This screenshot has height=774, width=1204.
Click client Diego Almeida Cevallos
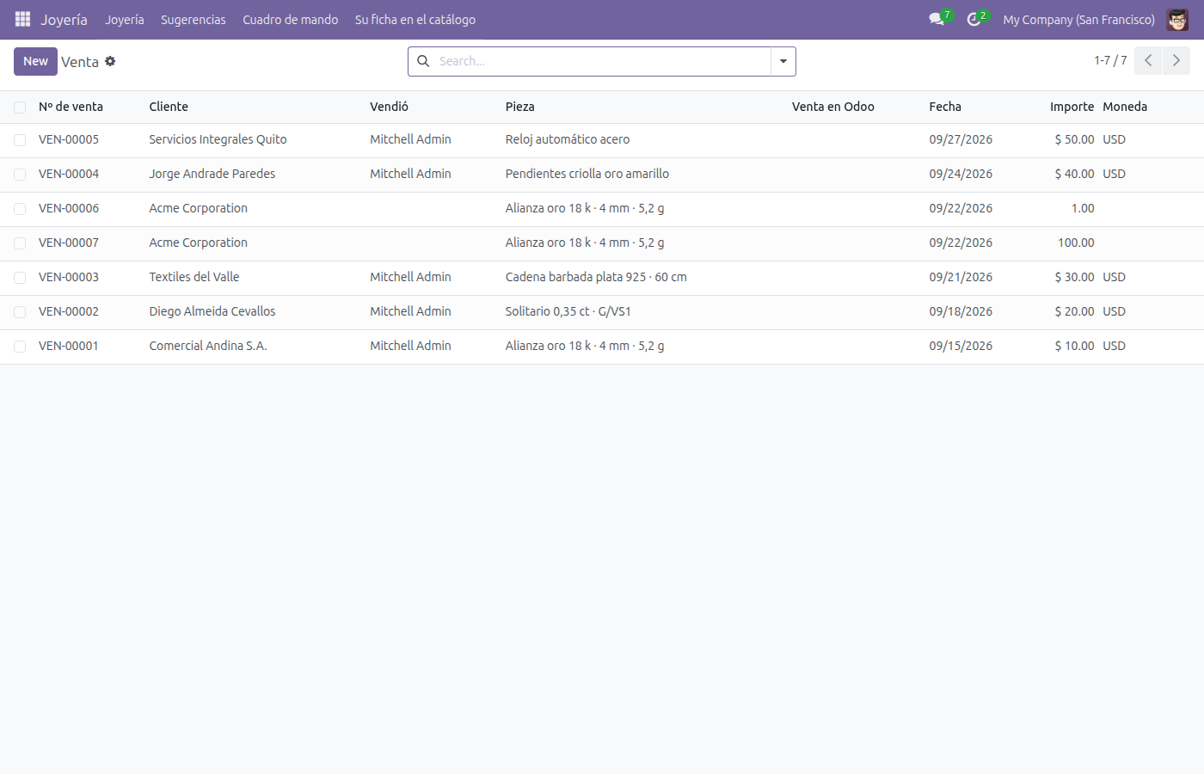click(x=212, y=311)
